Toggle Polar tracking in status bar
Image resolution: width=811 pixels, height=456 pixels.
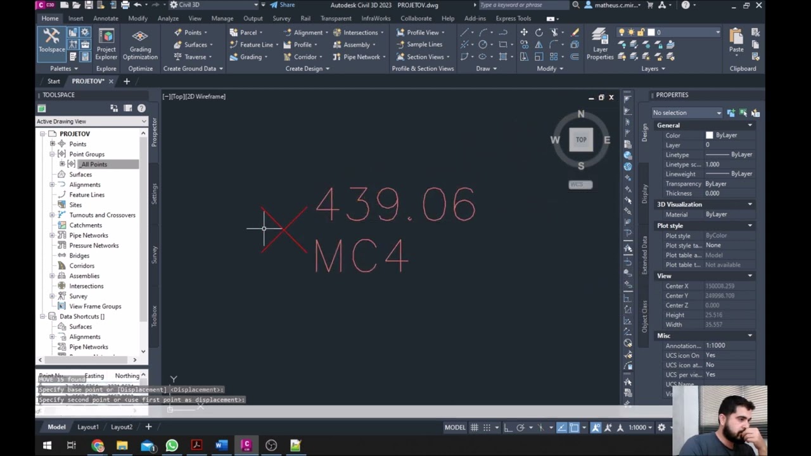[520, 427]
